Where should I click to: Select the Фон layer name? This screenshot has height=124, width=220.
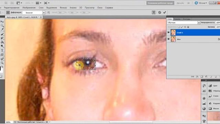(x=179, y=39)
